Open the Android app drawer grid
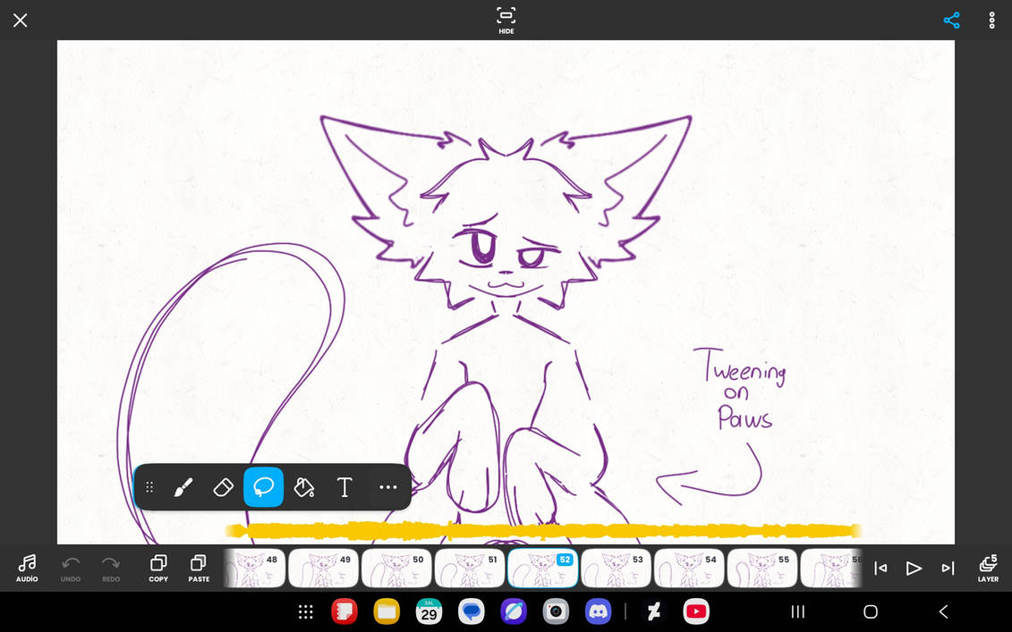The width and height of the screenshot is (1012, 632). pos(306,611)
